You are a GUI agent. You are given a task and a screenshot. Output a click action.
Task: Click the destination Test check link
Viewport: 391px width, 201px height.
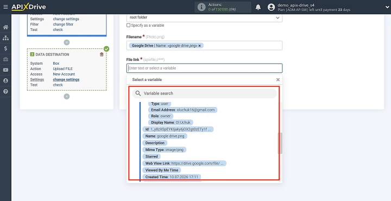pyautogui.click(x=58, y=85)
